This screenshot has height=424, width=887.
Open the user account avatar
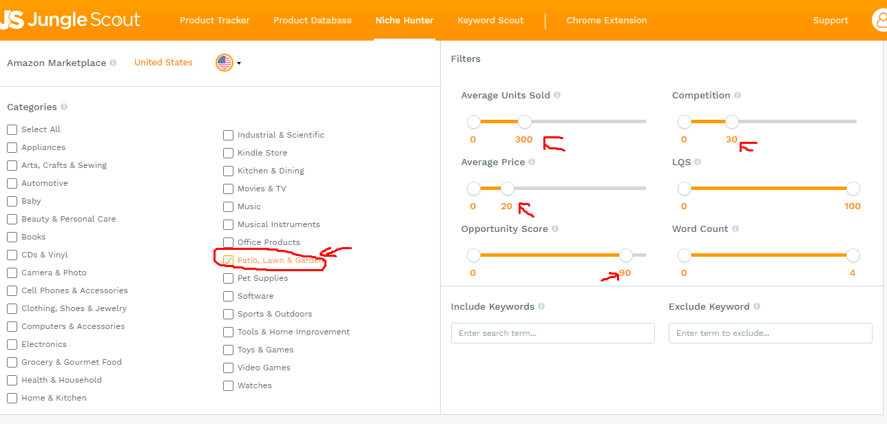tap(880, 20)
